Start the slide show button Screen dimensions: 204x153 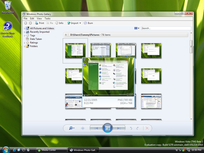tap(107, 128)
